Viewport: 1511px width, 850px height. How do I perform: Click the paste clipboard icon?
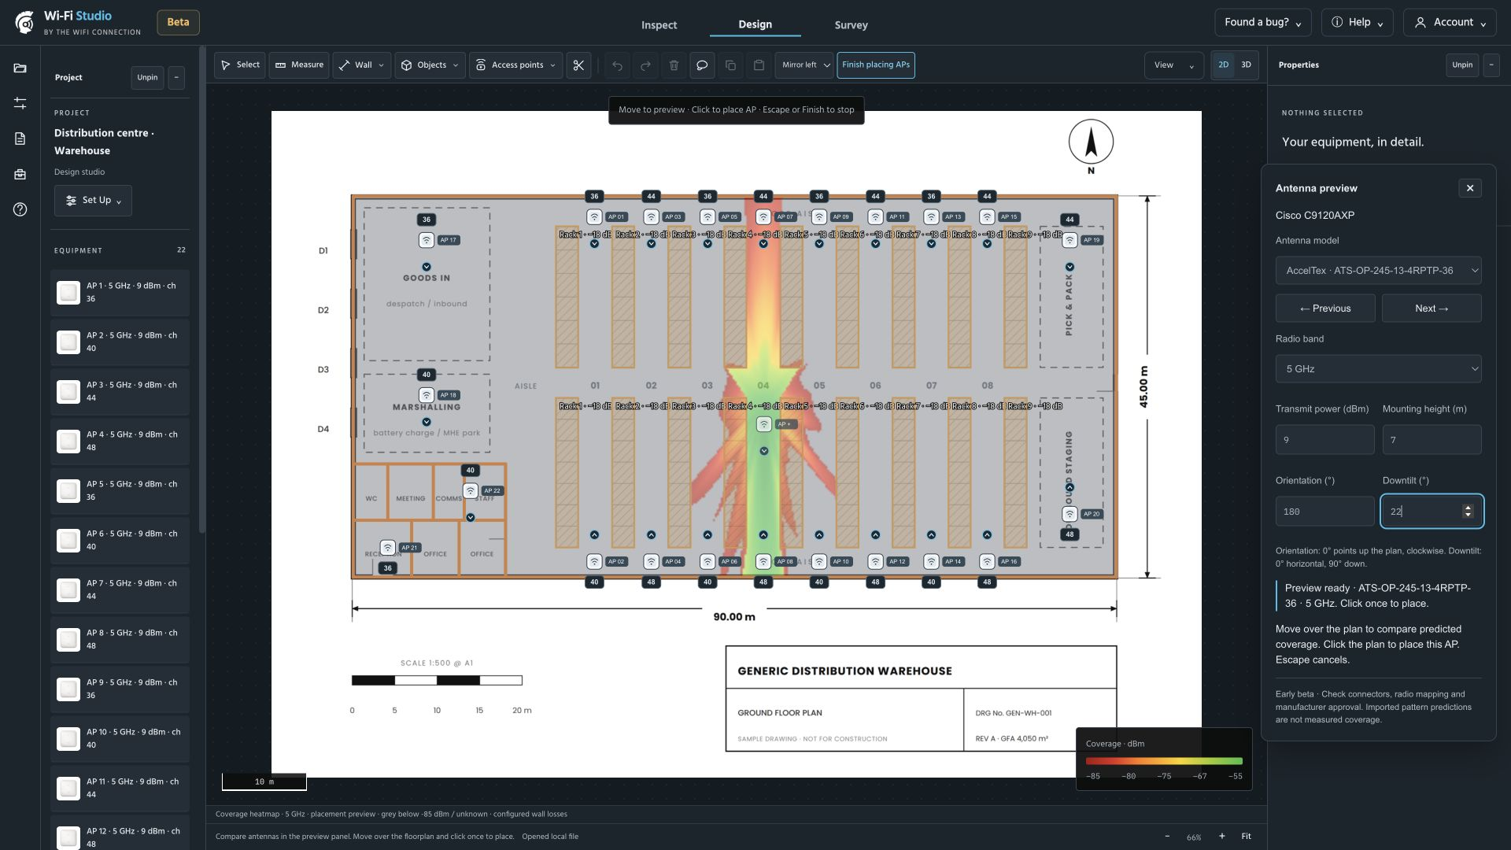point(759,65)
